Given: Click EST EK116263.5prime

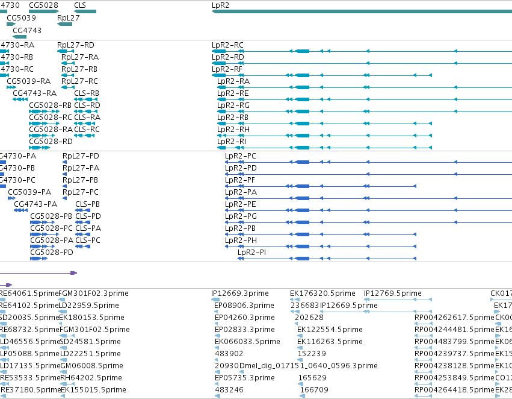Looking at the screenshot, I should coord(330,341).
